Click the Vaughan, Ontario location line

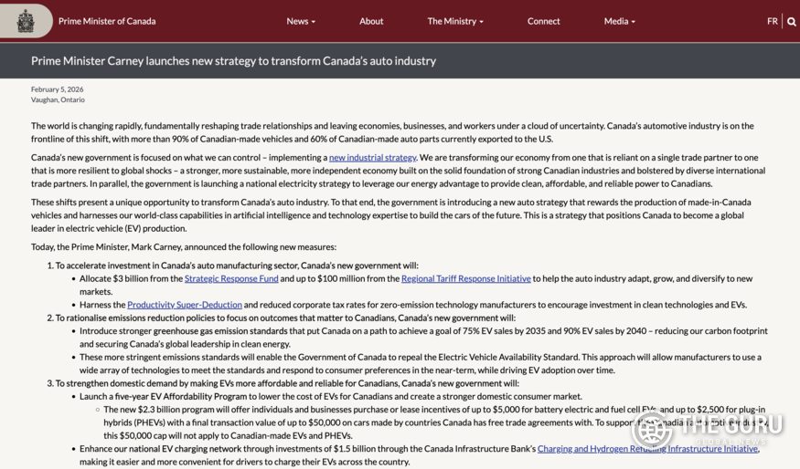[x=58, y=99]
